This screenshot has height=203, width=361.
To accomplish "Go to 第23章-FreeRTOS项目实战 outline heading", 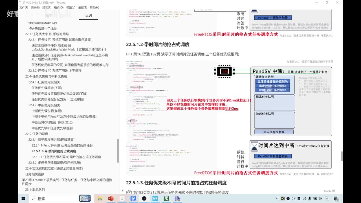I will click(x=67, y=182).
